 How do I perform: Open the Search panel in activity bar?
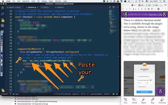click(x=3, y=14)
